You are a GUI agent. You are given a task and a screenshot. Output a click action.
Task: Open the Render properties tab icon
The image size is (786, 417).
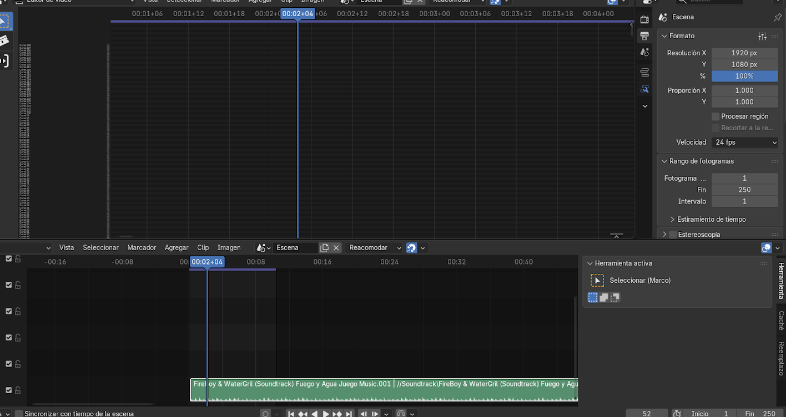point(644,19)
